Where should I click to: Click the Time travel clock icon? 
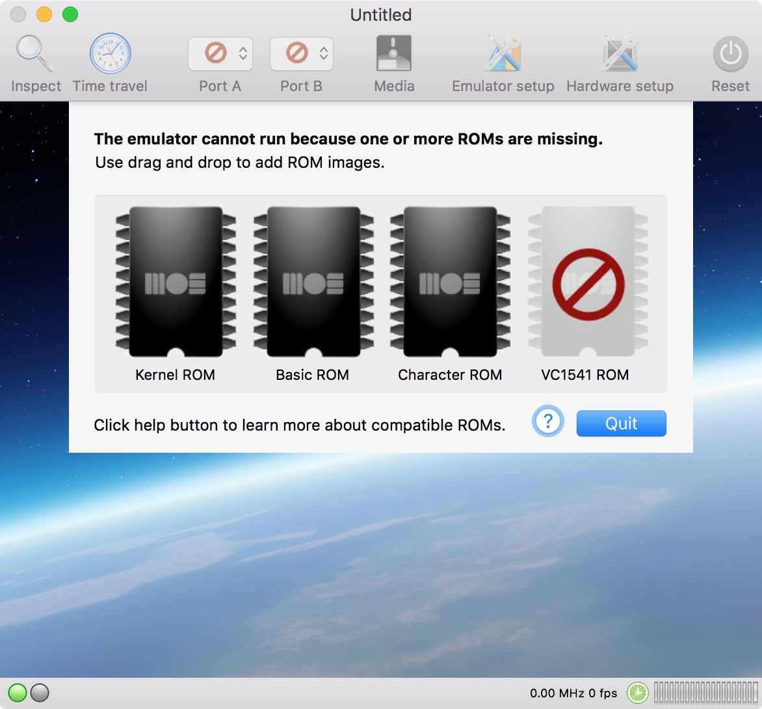[110, 54]
